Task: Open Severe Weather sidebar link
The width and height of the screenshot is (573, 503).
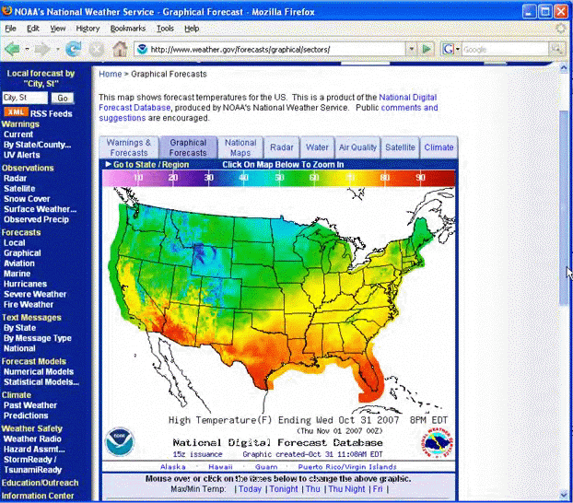Action: (x=35, y=294)
